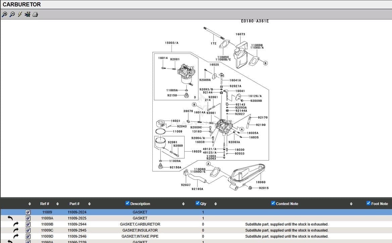The height and width of the screenshot is (243, 392).
Task: Select the GASKET,INTAKE PIPE row
Action: [x=140, y=236]
